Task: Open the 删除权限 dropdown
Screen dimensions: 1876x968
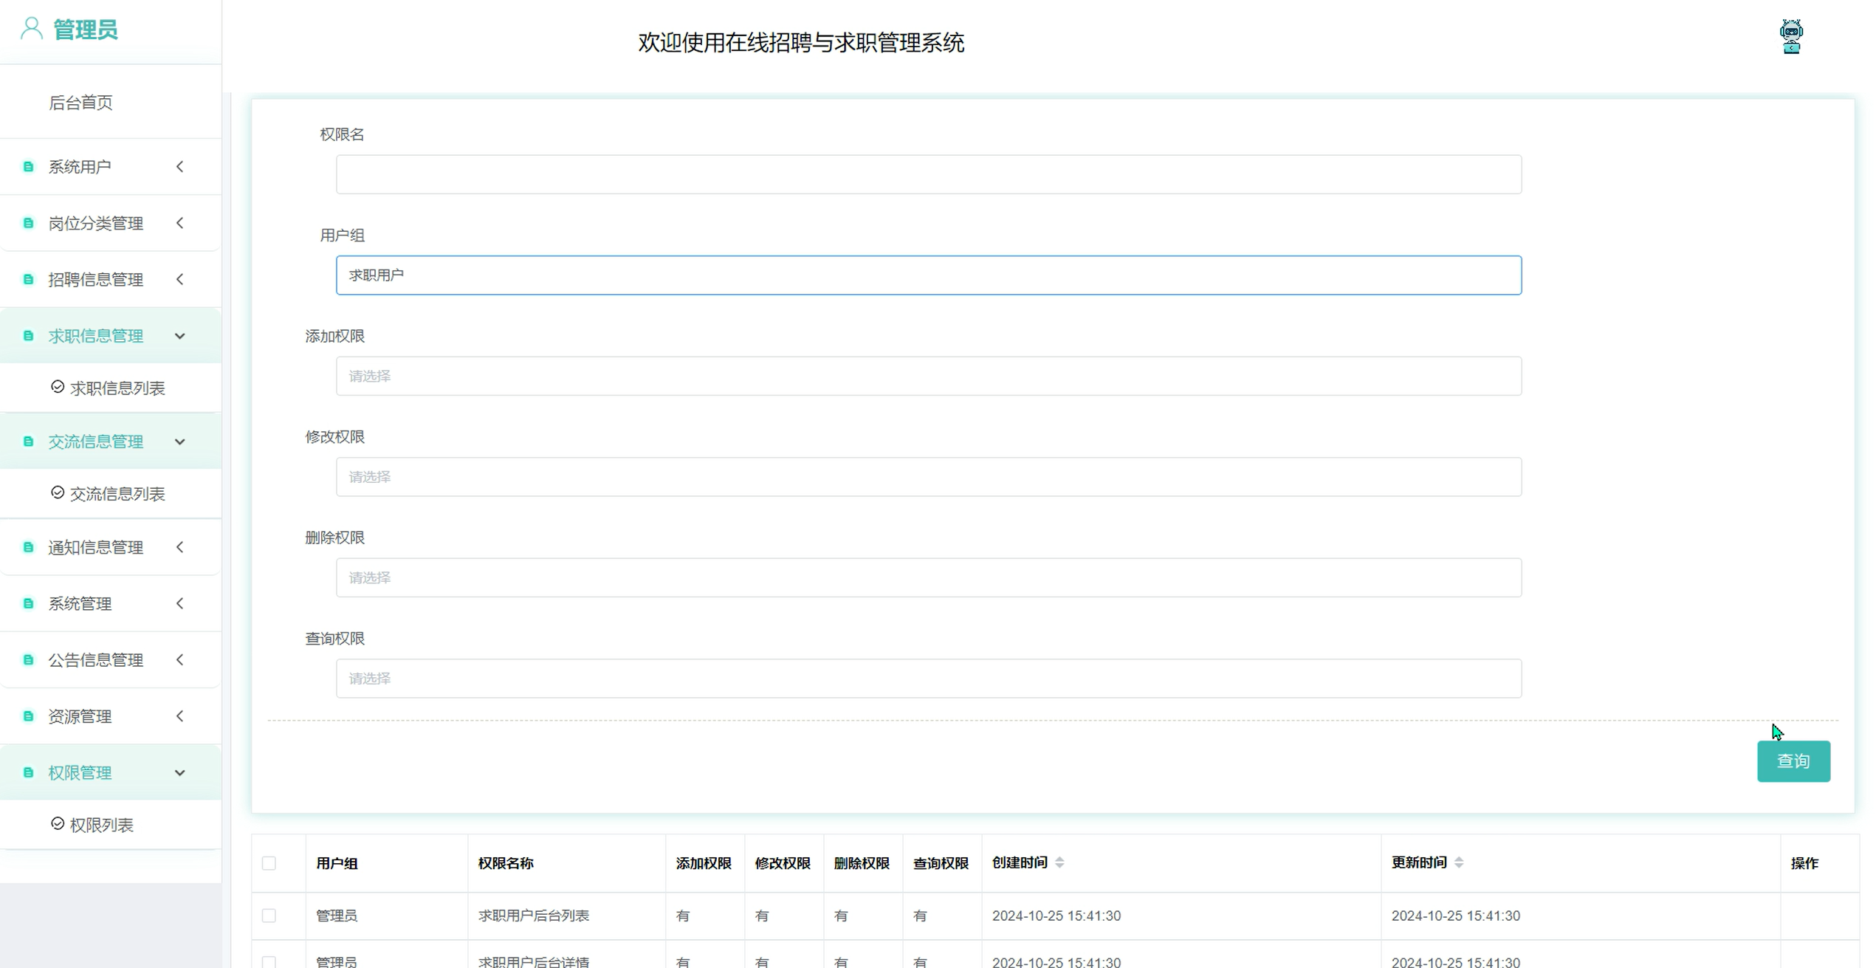Action: 928,578
